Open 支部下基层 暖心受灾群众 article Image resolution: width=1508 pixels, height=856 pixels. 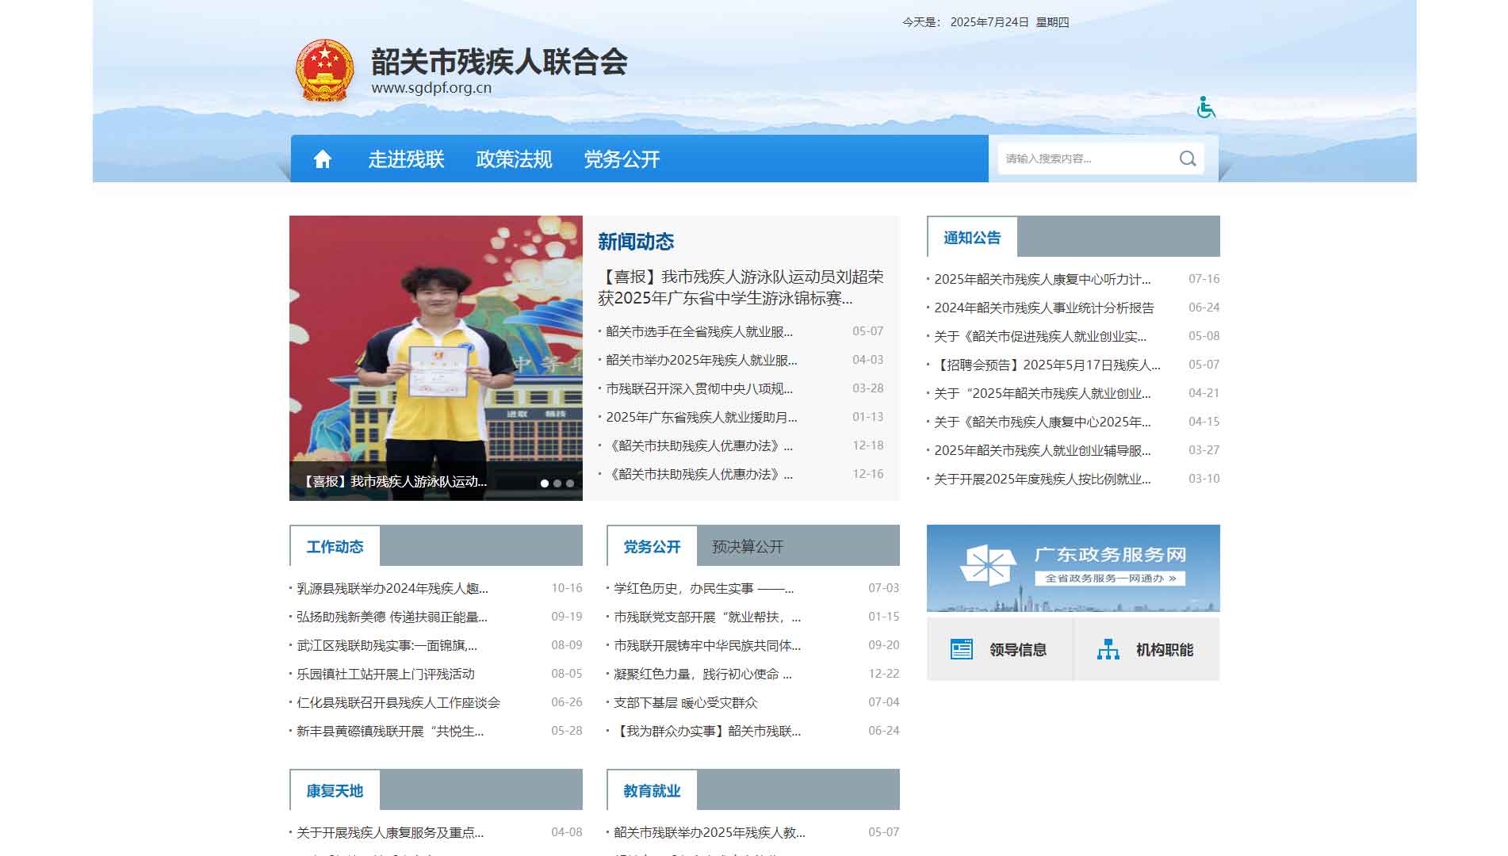click(x=686, y=702)
